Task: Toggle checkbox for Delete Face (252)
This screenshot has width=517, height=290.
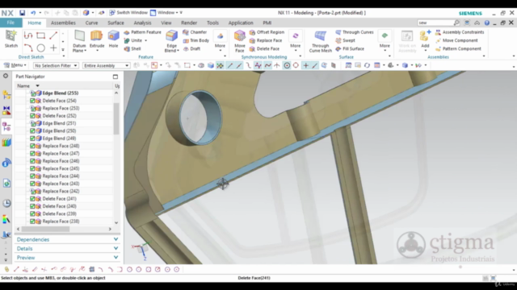Action: (32, 116)
